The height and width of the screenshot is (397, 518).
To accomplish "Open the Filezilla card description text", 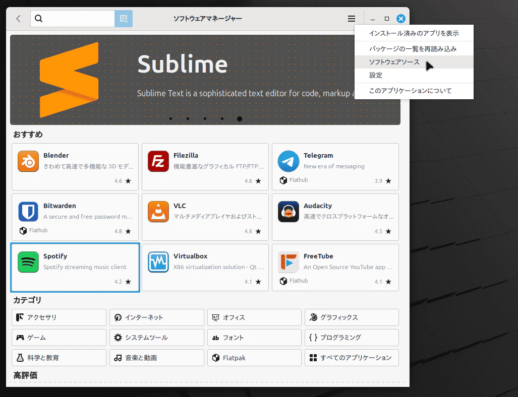I will pyautogui.click(x=219, y=166).
